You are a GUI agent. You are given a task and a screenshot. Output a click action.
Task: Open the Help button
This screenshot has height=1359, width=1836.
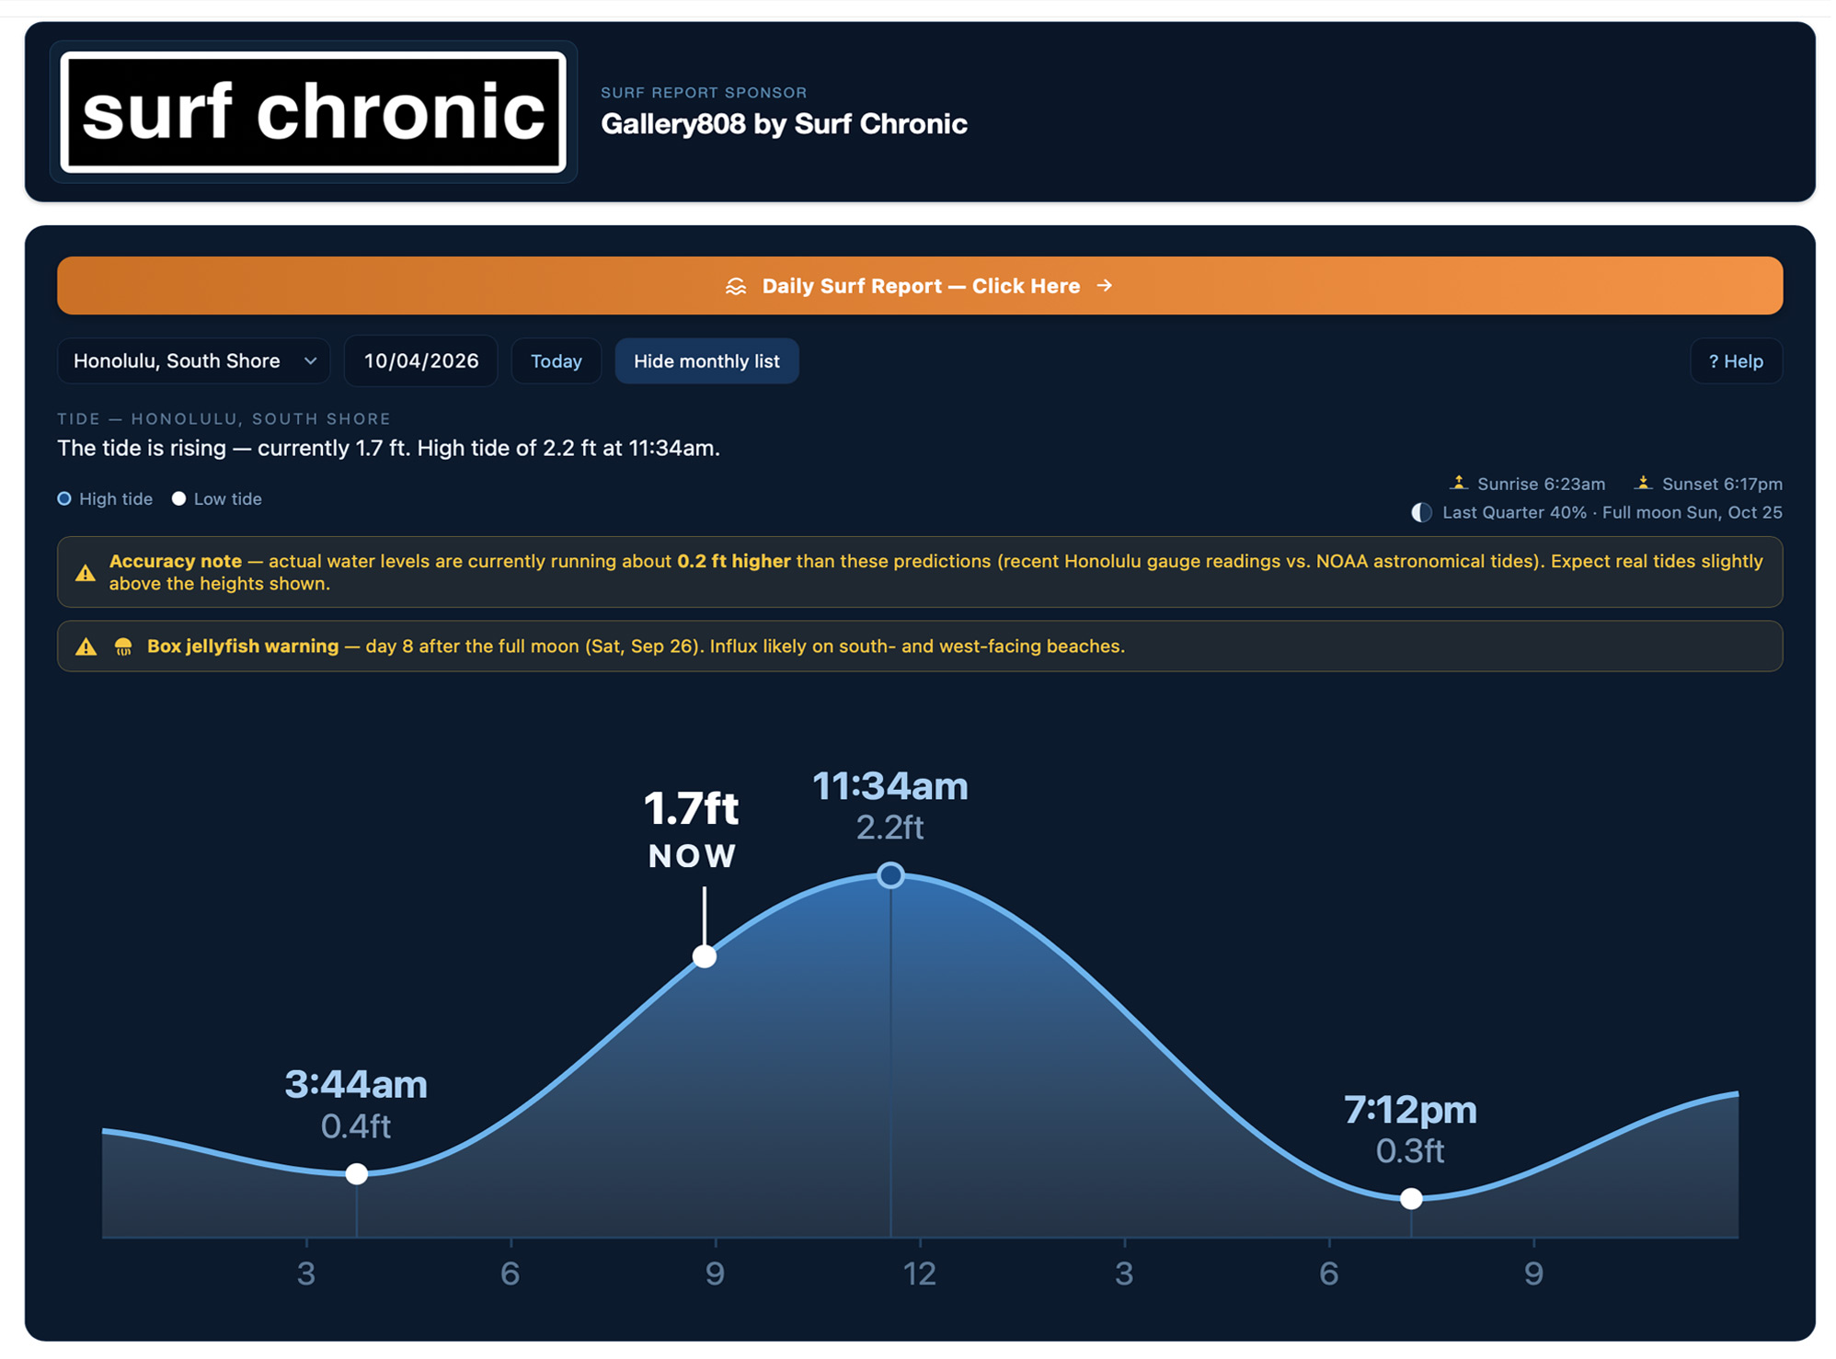[x=1736, y=361]
